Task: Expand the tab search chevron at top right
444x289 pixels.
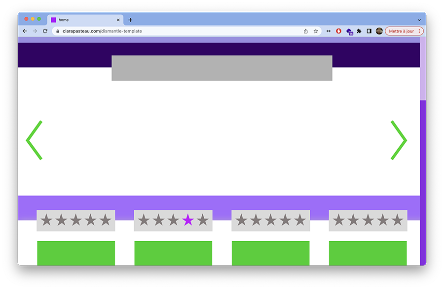Action: coord(419,20)
